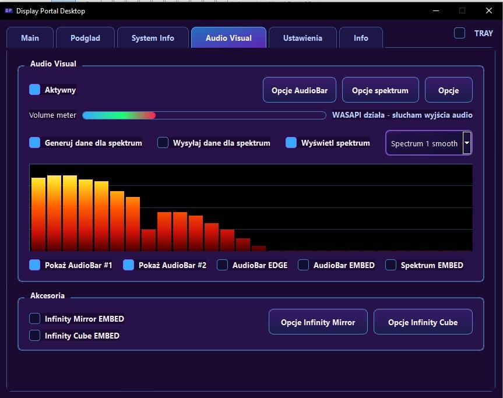Open the Opcje AudioBar button
Image resolution: width=503 pixels, height=398 pixels.
[300, 90]
